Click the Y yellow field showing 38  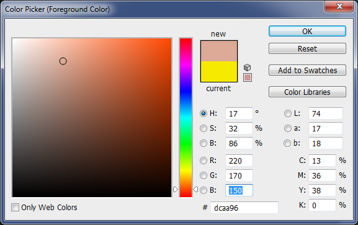(x=322, y=190)
